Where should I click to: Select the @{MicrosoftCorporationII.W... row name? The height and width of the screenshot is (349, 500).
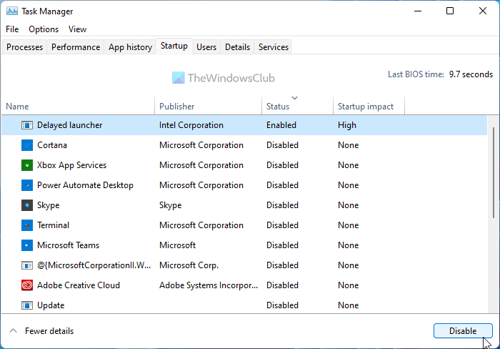click(94, 265)
